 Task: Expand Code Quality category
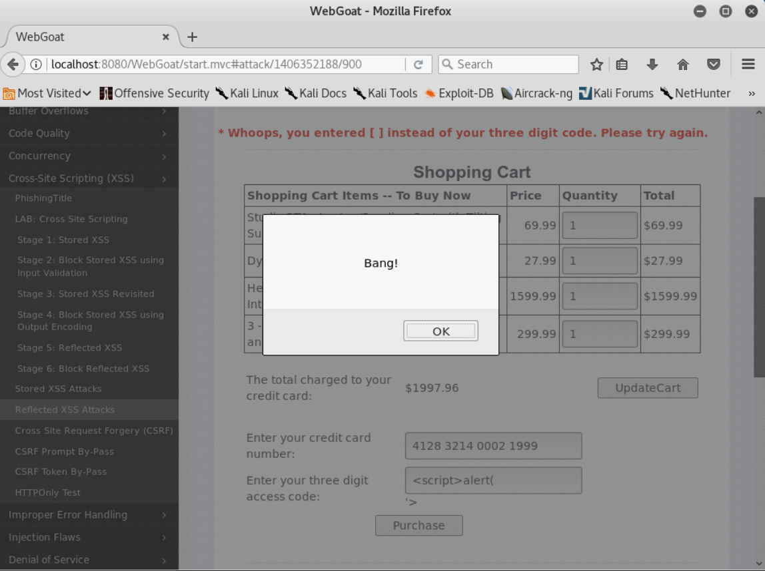(x=89, y=133)
